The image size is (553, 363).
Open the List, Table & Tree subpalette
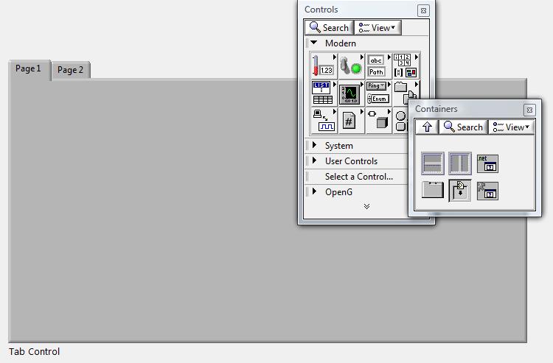(322, 94)
